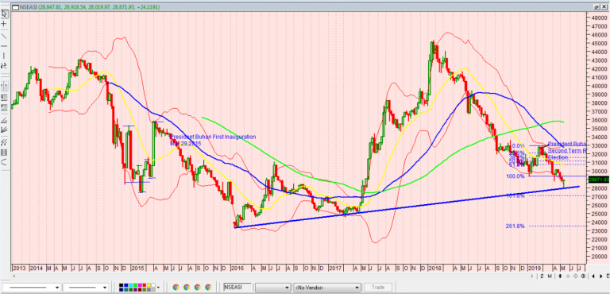Pick the cyan color swatch
The width and height of the screenshot is (610, 294).
(x=131, y=285)
